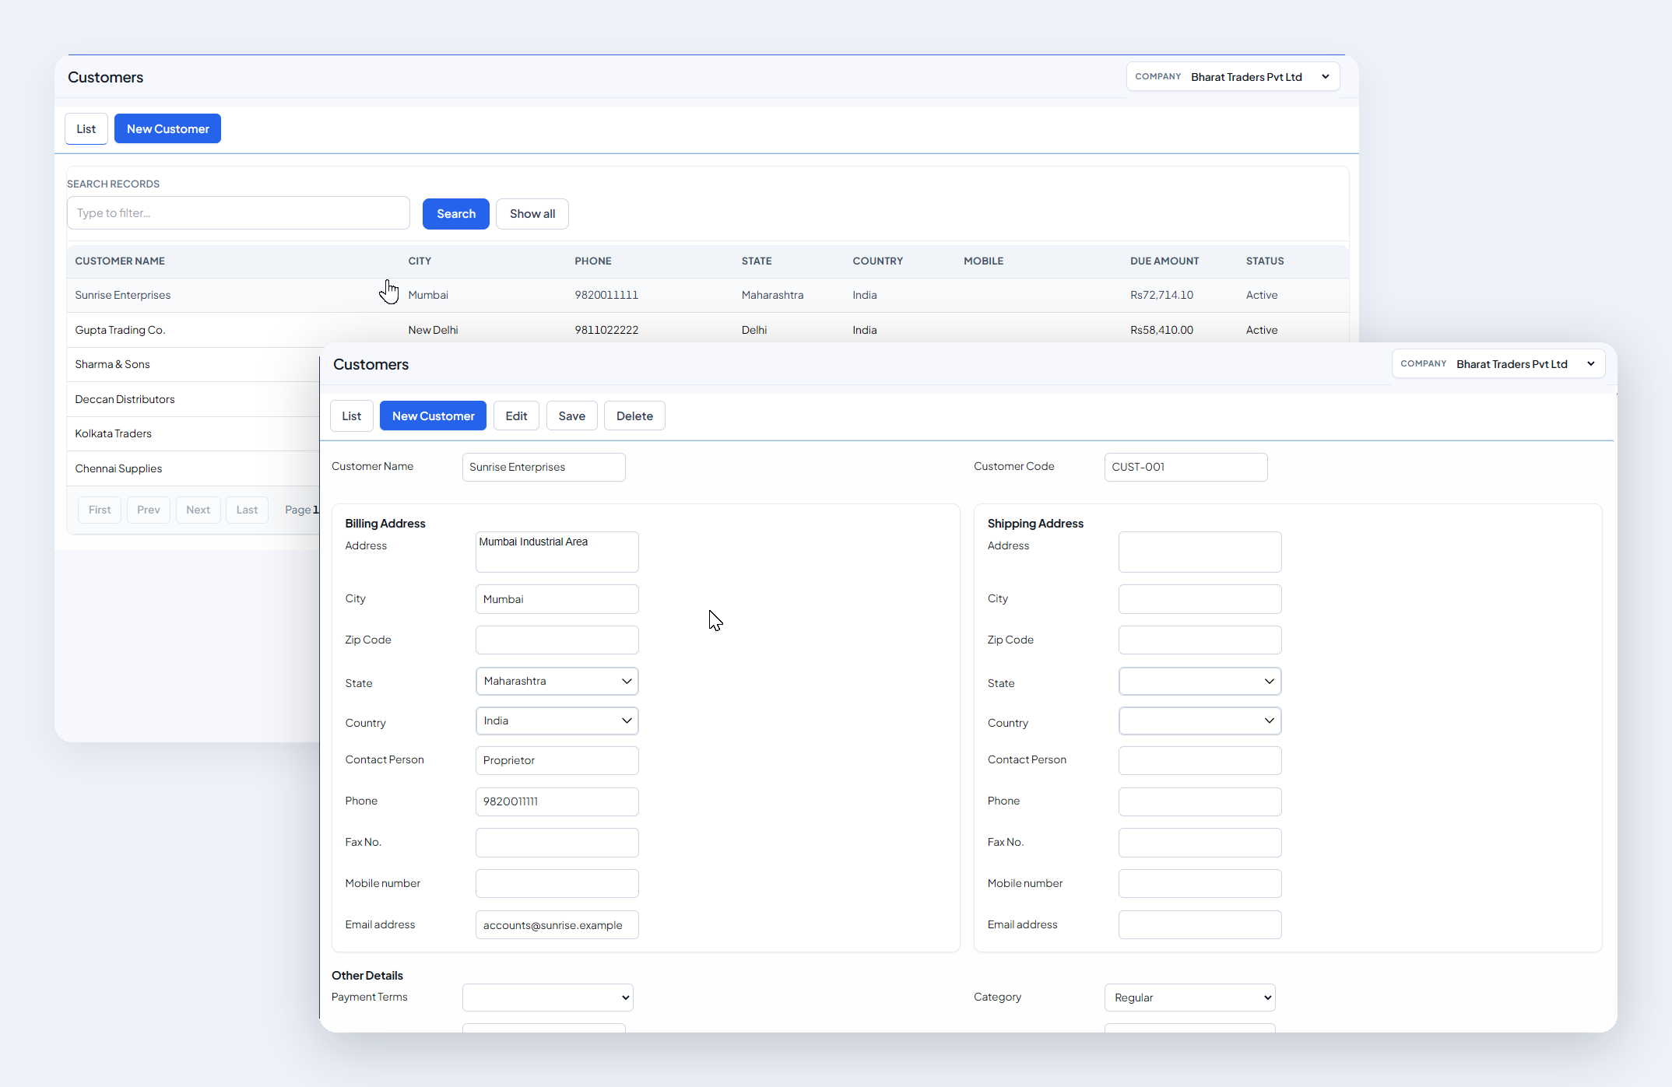
Task: Click the Customer Code field CUST-001
Action: pos(1186,468)
